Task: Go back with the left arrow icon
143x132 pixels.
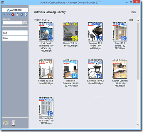Action: 4,14
